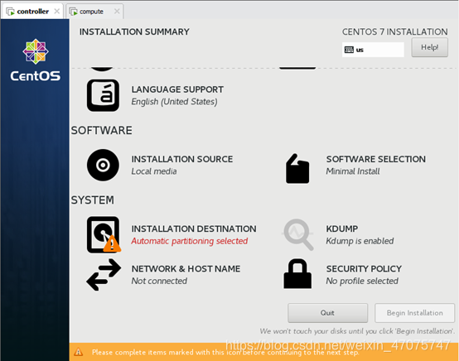Open INSTALLATION DESTINATION label
This screenshot has height=361, width=459.
coord(194,229)
